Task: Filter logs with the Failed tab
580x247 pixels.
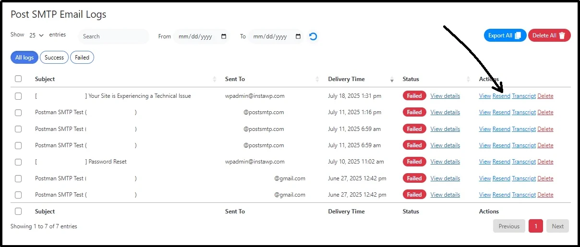Action: pos(82,58)
